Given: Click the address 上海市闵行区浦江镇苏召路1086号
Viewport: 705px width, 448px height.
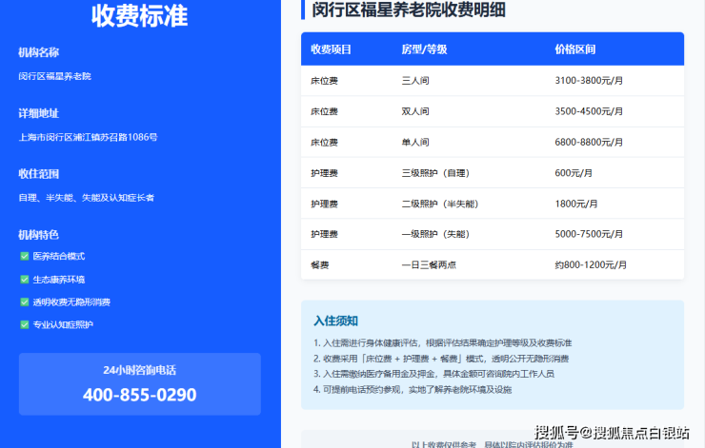Looking at the screenshot, I should (x=88, y=137).
